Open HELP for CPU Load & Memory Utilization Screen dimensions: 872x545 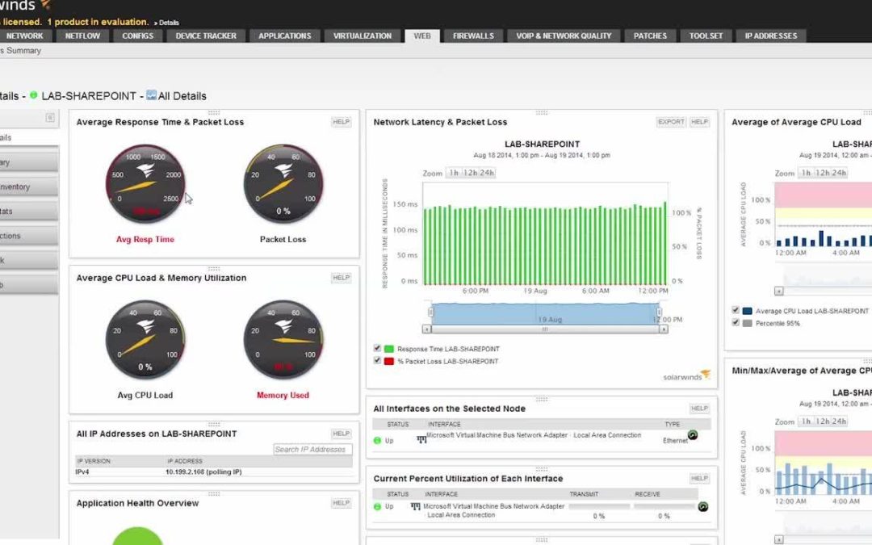(341, 278)
